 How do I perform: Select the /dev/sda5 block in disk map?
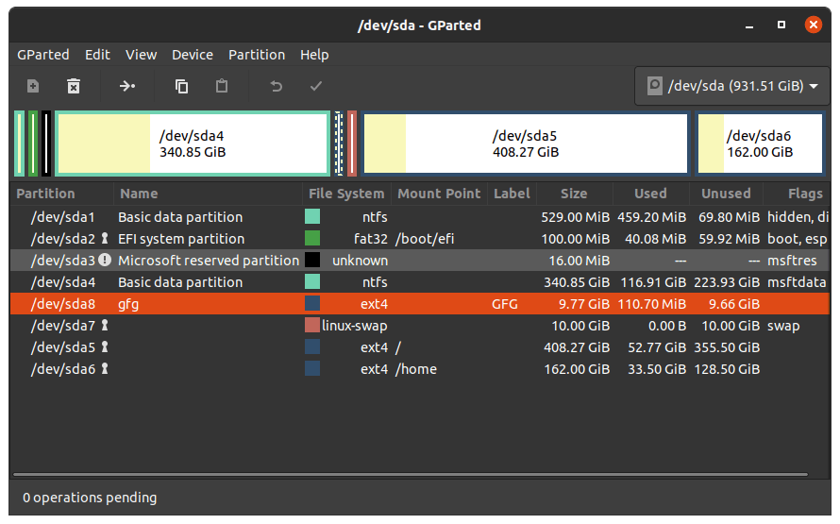pos(525,144)
